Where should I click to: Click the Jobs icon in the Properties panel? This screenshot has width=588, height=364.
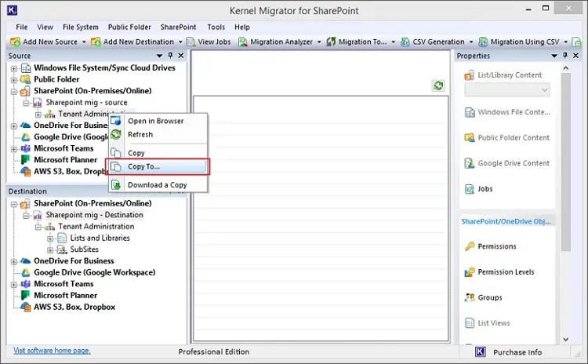[x=470, y=189]
